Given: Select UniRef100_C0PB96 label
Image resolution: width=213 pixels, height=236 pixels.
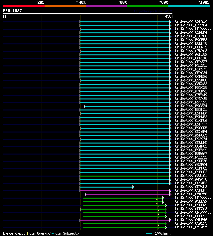Looking at the screenshot, I should point(191,77).
